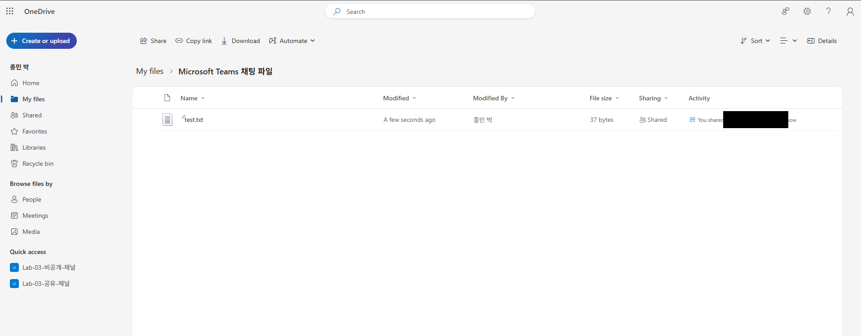Open the app launcher waffle icon

click(10, 11)
